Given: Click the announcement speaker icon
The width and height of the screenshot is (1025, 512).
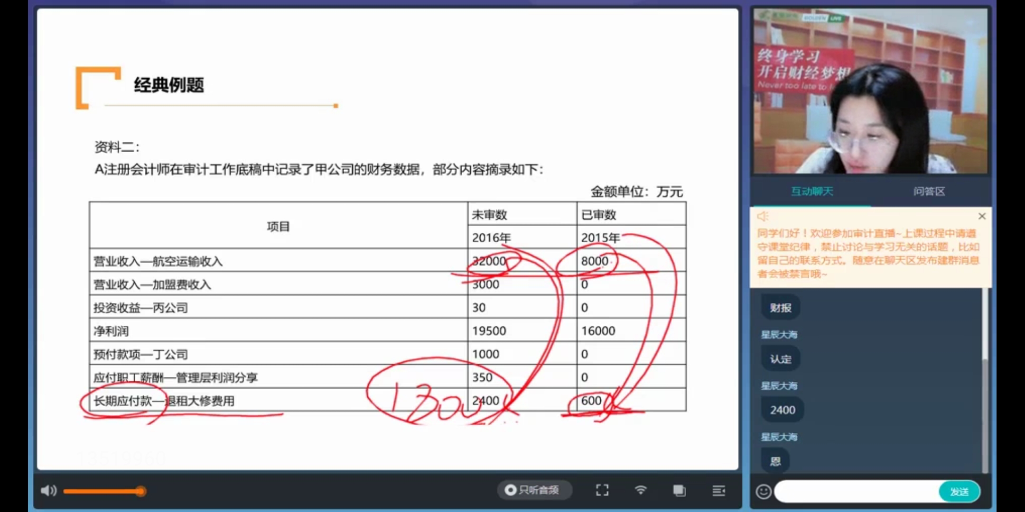Looking at the screenshot, I should [x=763, y=216].
